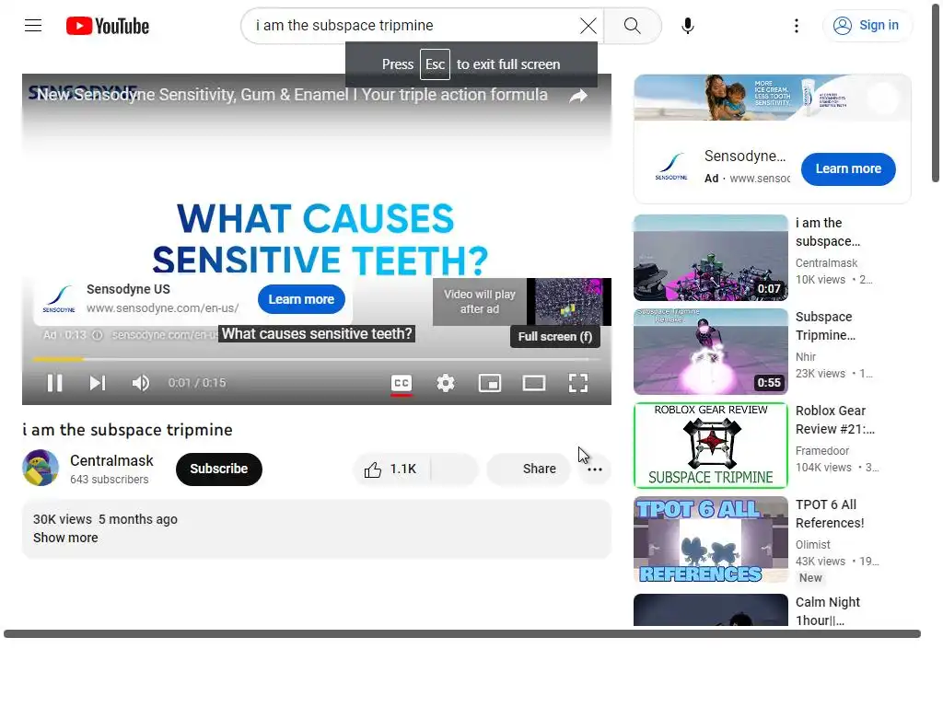The width and height of the screenshot is (943, 707).
Task: Toggle full screen mode
Action: point(578,383)
